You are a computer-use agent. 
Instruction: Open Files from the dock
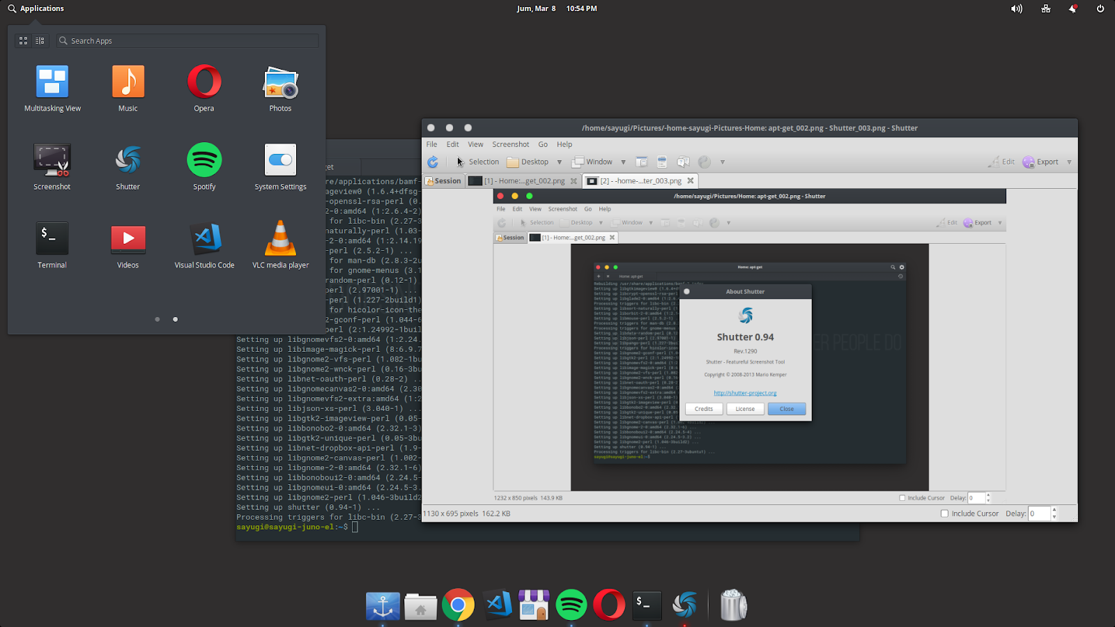[420, 605]
